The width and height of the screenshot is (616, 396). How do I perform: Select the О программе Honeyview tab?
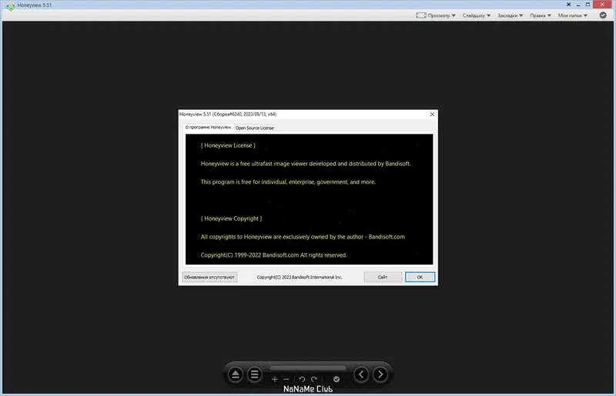[208, 127]
